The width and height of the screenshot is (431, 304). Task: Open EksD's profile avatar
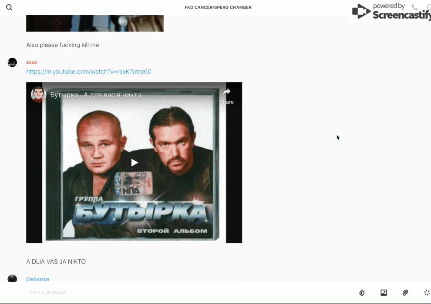[x=12, y=63]
